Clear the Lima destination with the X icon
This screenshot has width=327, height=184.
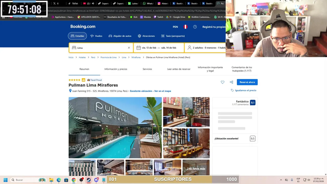[129, 48]
